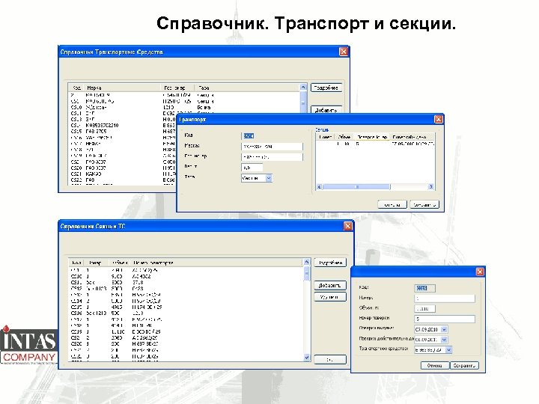Sort sections list by Код column header

[x=76, y=263]
